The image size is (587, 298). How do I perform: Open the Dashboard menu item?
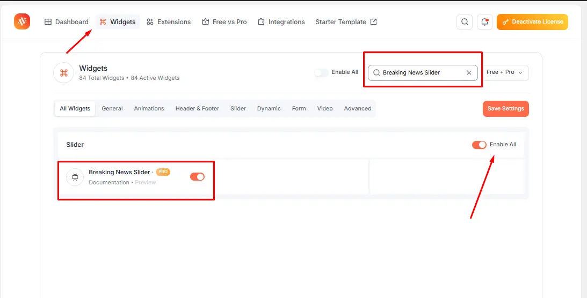pos(66,22)
